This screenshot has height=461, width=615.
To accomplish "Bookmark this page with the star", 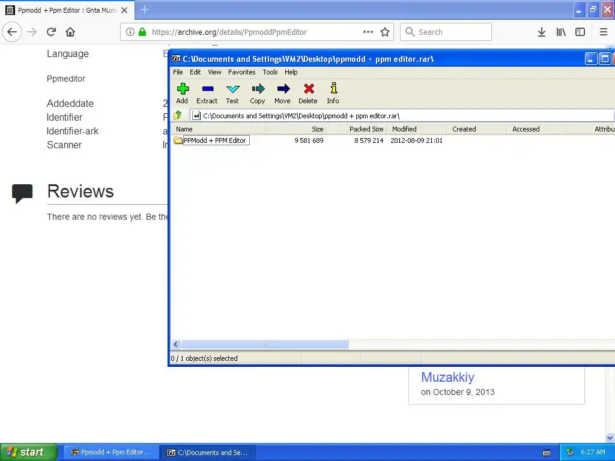I will click(385, 32).
